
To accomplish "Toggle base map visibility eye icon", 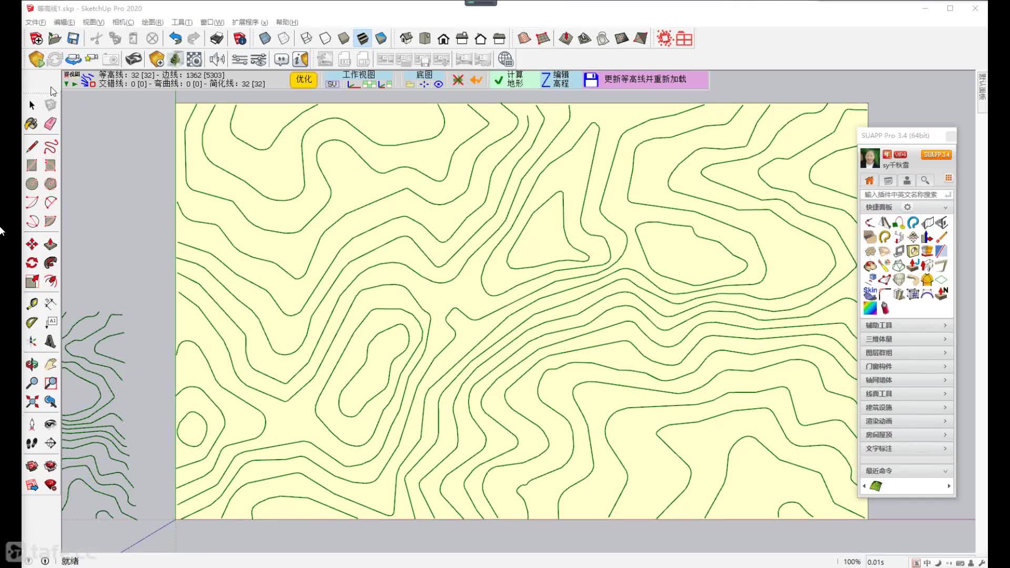I will coord(438,84).
